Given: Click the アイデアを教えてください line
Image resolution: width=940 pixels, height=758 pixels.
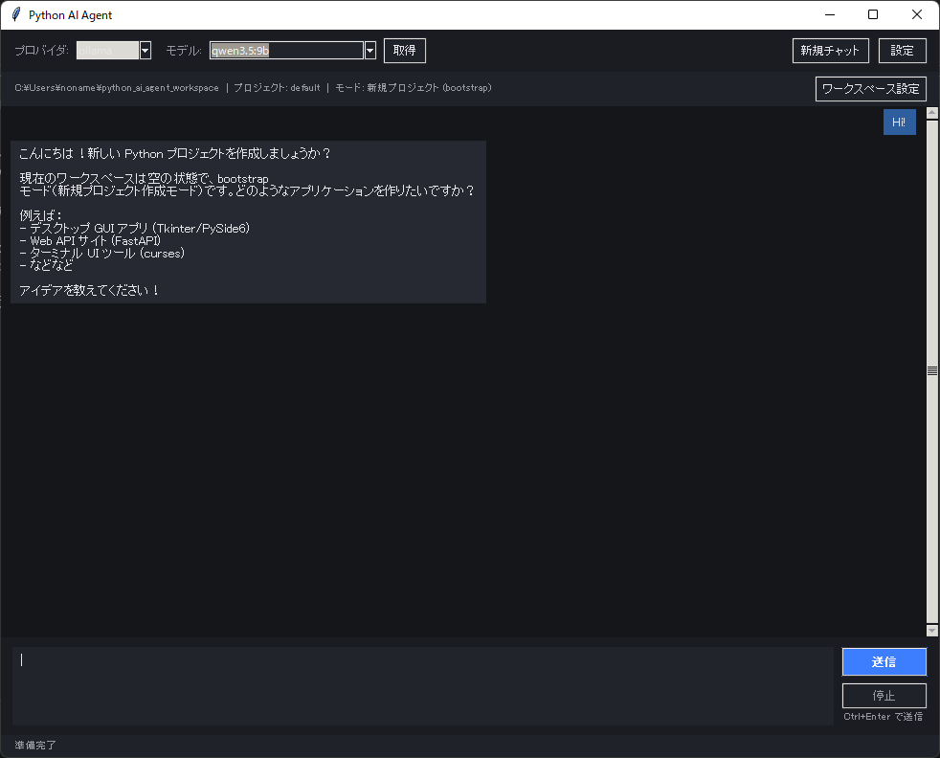Looking at the screenshot, I should coord(89,291).
